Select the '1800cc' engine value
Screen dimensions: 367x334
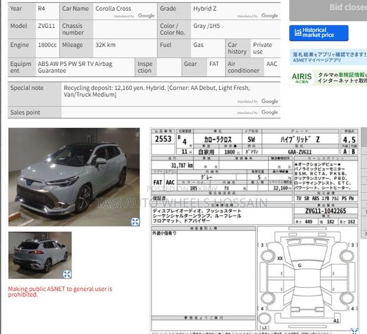point(47,45)
